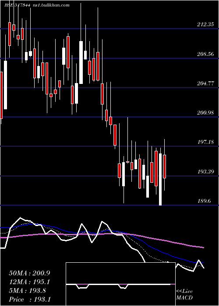The image size is (219, 306).
Task: Click the 50MA : 200.9 value
Action: coord(29,273)
